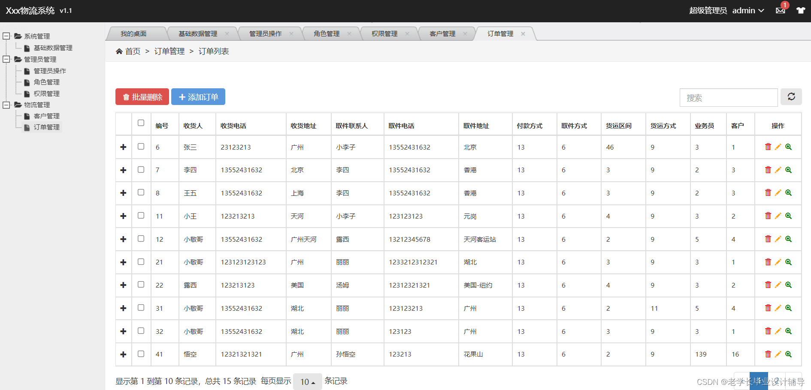811x390 pixels.
Task: Edit order 12 with the pencil icon
Action: pos(778,239)
